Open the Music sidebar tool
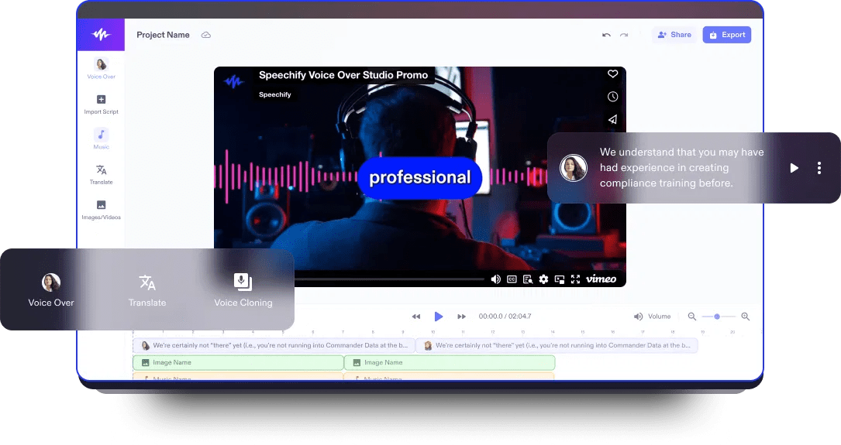 coord(102,139)
